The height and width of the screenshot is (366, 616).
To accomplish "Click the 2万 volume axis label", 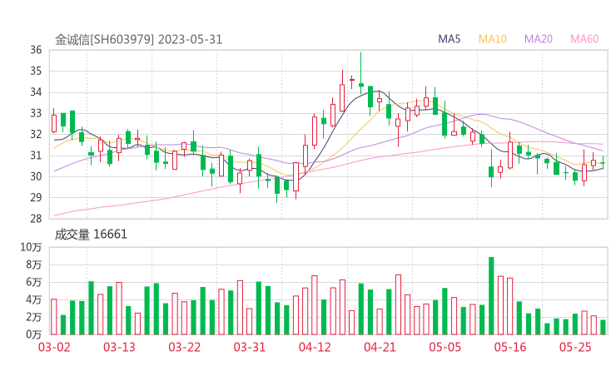I will [x=34, y=317].
